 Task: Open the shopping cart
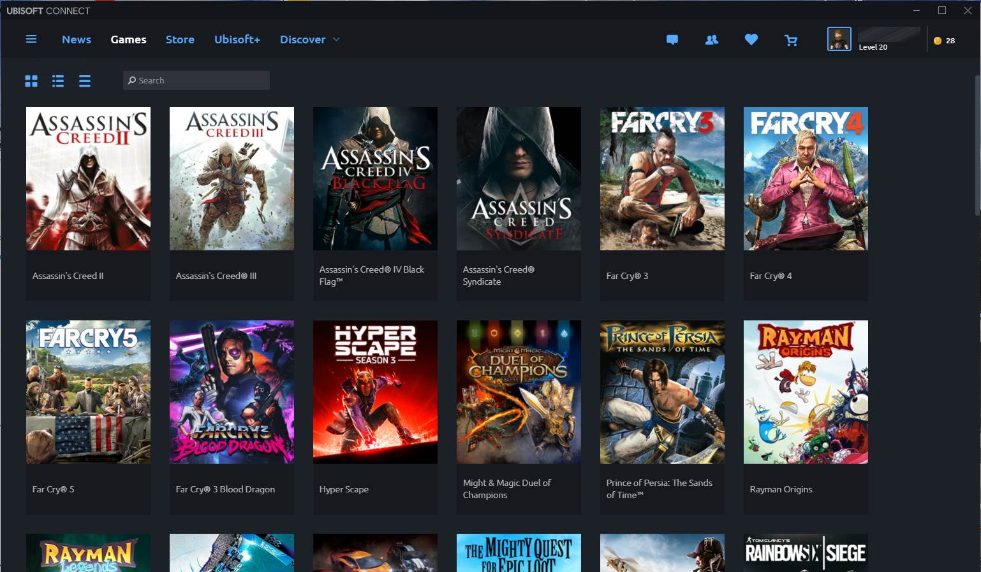(x=791, y=40)
